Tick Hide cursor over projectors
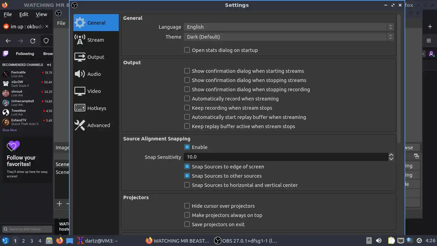This screenshot has width=437, height=246. click(x=187, y=206)
